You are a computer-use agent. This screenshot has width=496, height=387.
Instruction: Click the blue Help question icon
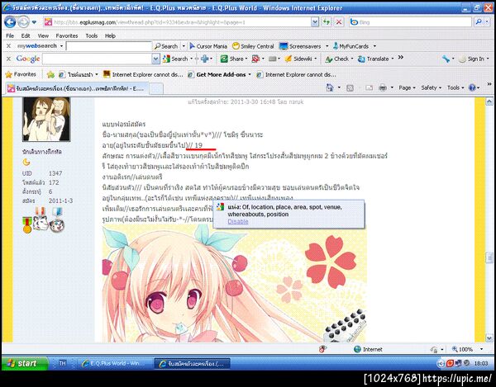point(472,87)
